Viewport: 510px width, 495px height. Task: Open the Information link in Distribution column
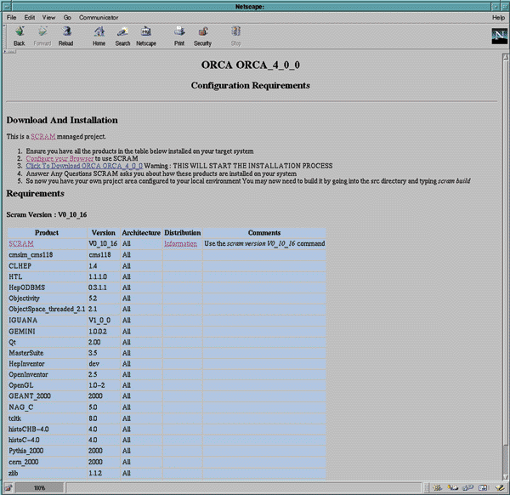click(x=181, y=243)
